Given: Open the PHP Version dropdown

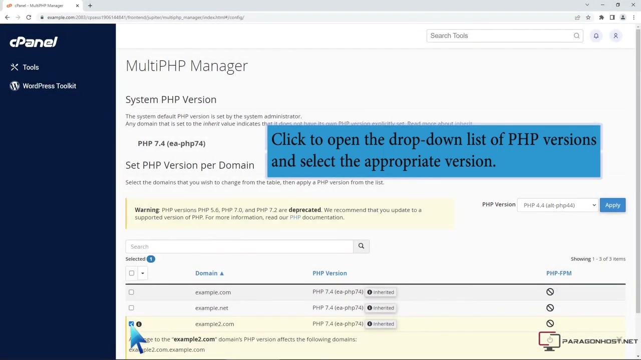Looking at the screenshot, I should point(558,205).
